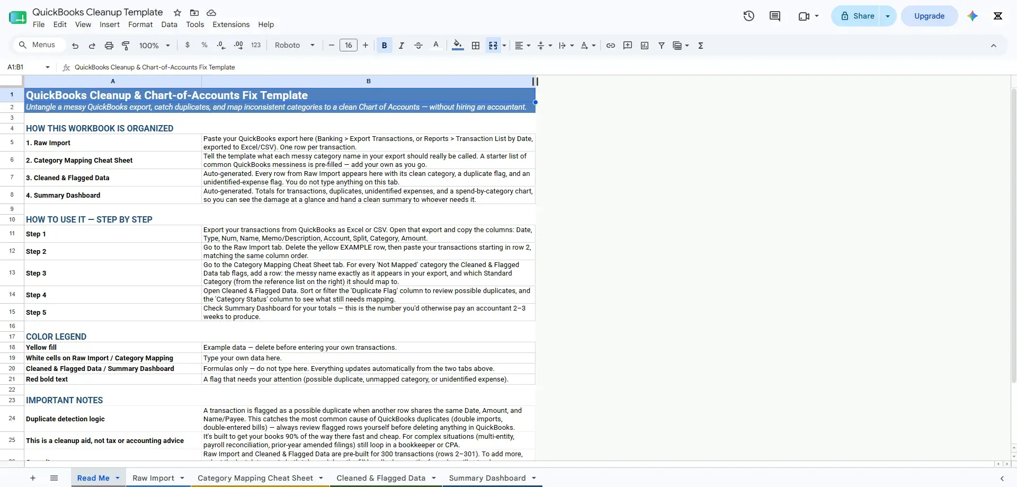This screenshot has height=487, width=1017.
Task: Open merge cells type dropdown arrow
Action: pyautogui.click(x=504, y=46)
